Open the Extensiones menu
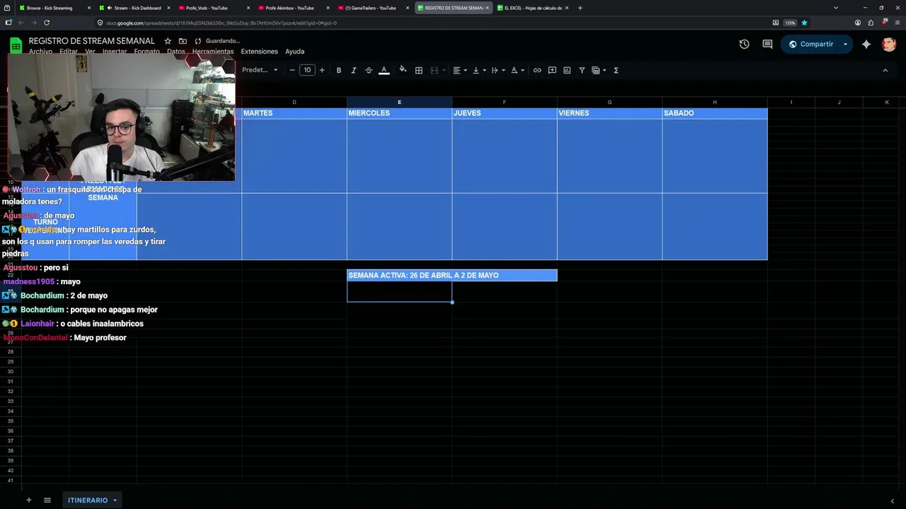906x509 pixels. coord(259,52)
